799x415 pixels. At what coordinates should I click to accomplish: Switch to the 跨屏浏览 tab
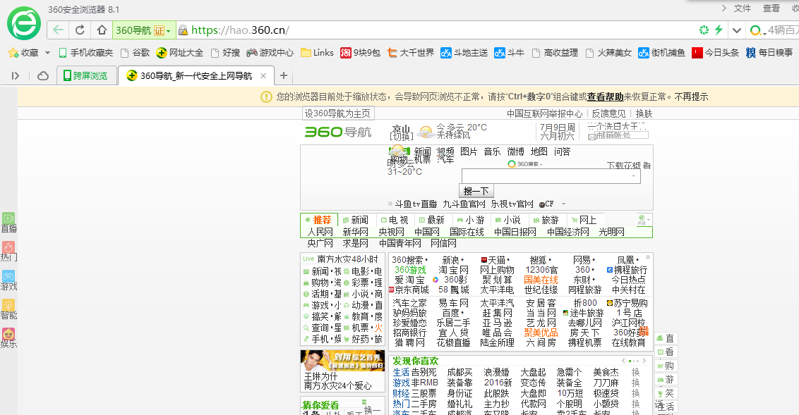[85, 76]
